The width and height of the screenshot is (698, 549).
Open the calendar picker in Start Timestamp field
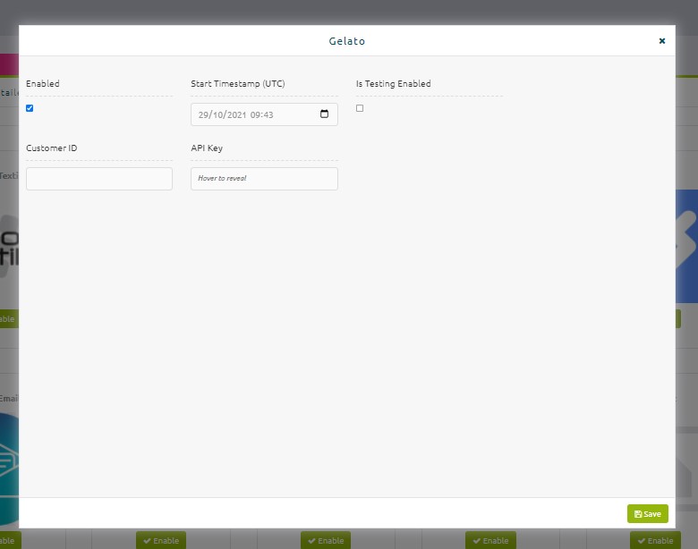pyautogui.click(x=324, y=114)
